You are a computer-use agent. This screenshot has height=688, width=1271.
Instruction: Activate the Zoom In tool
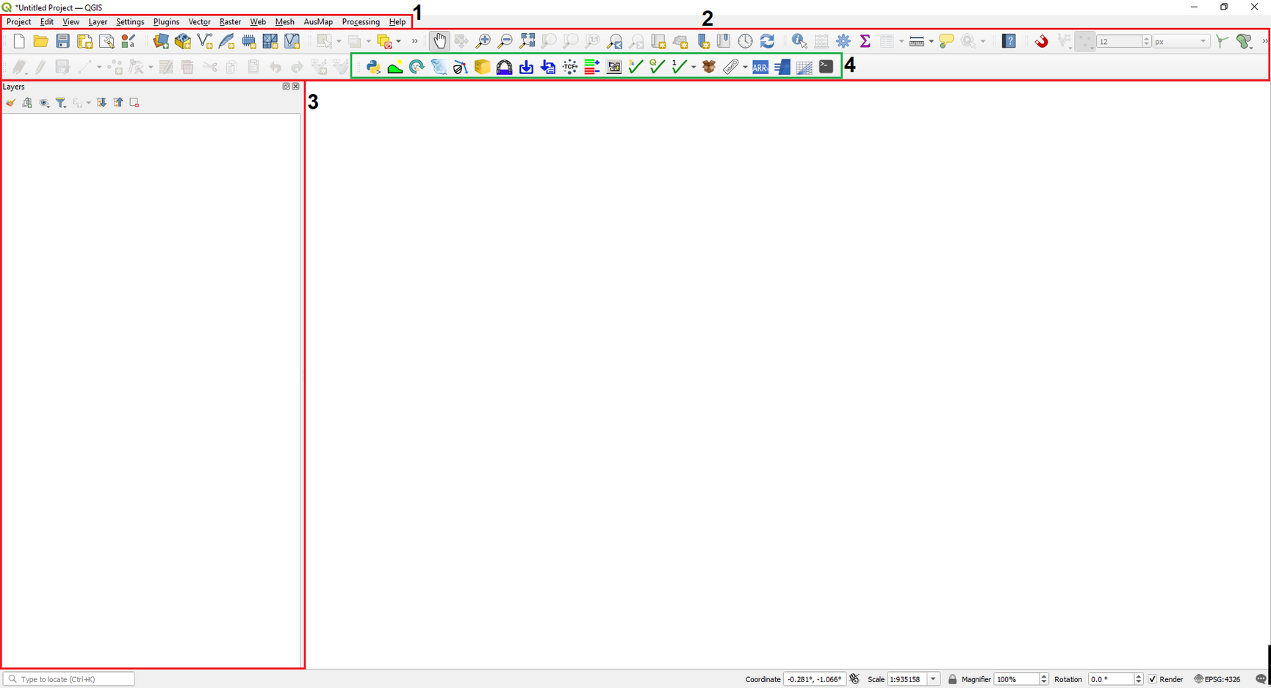(484, 41)
